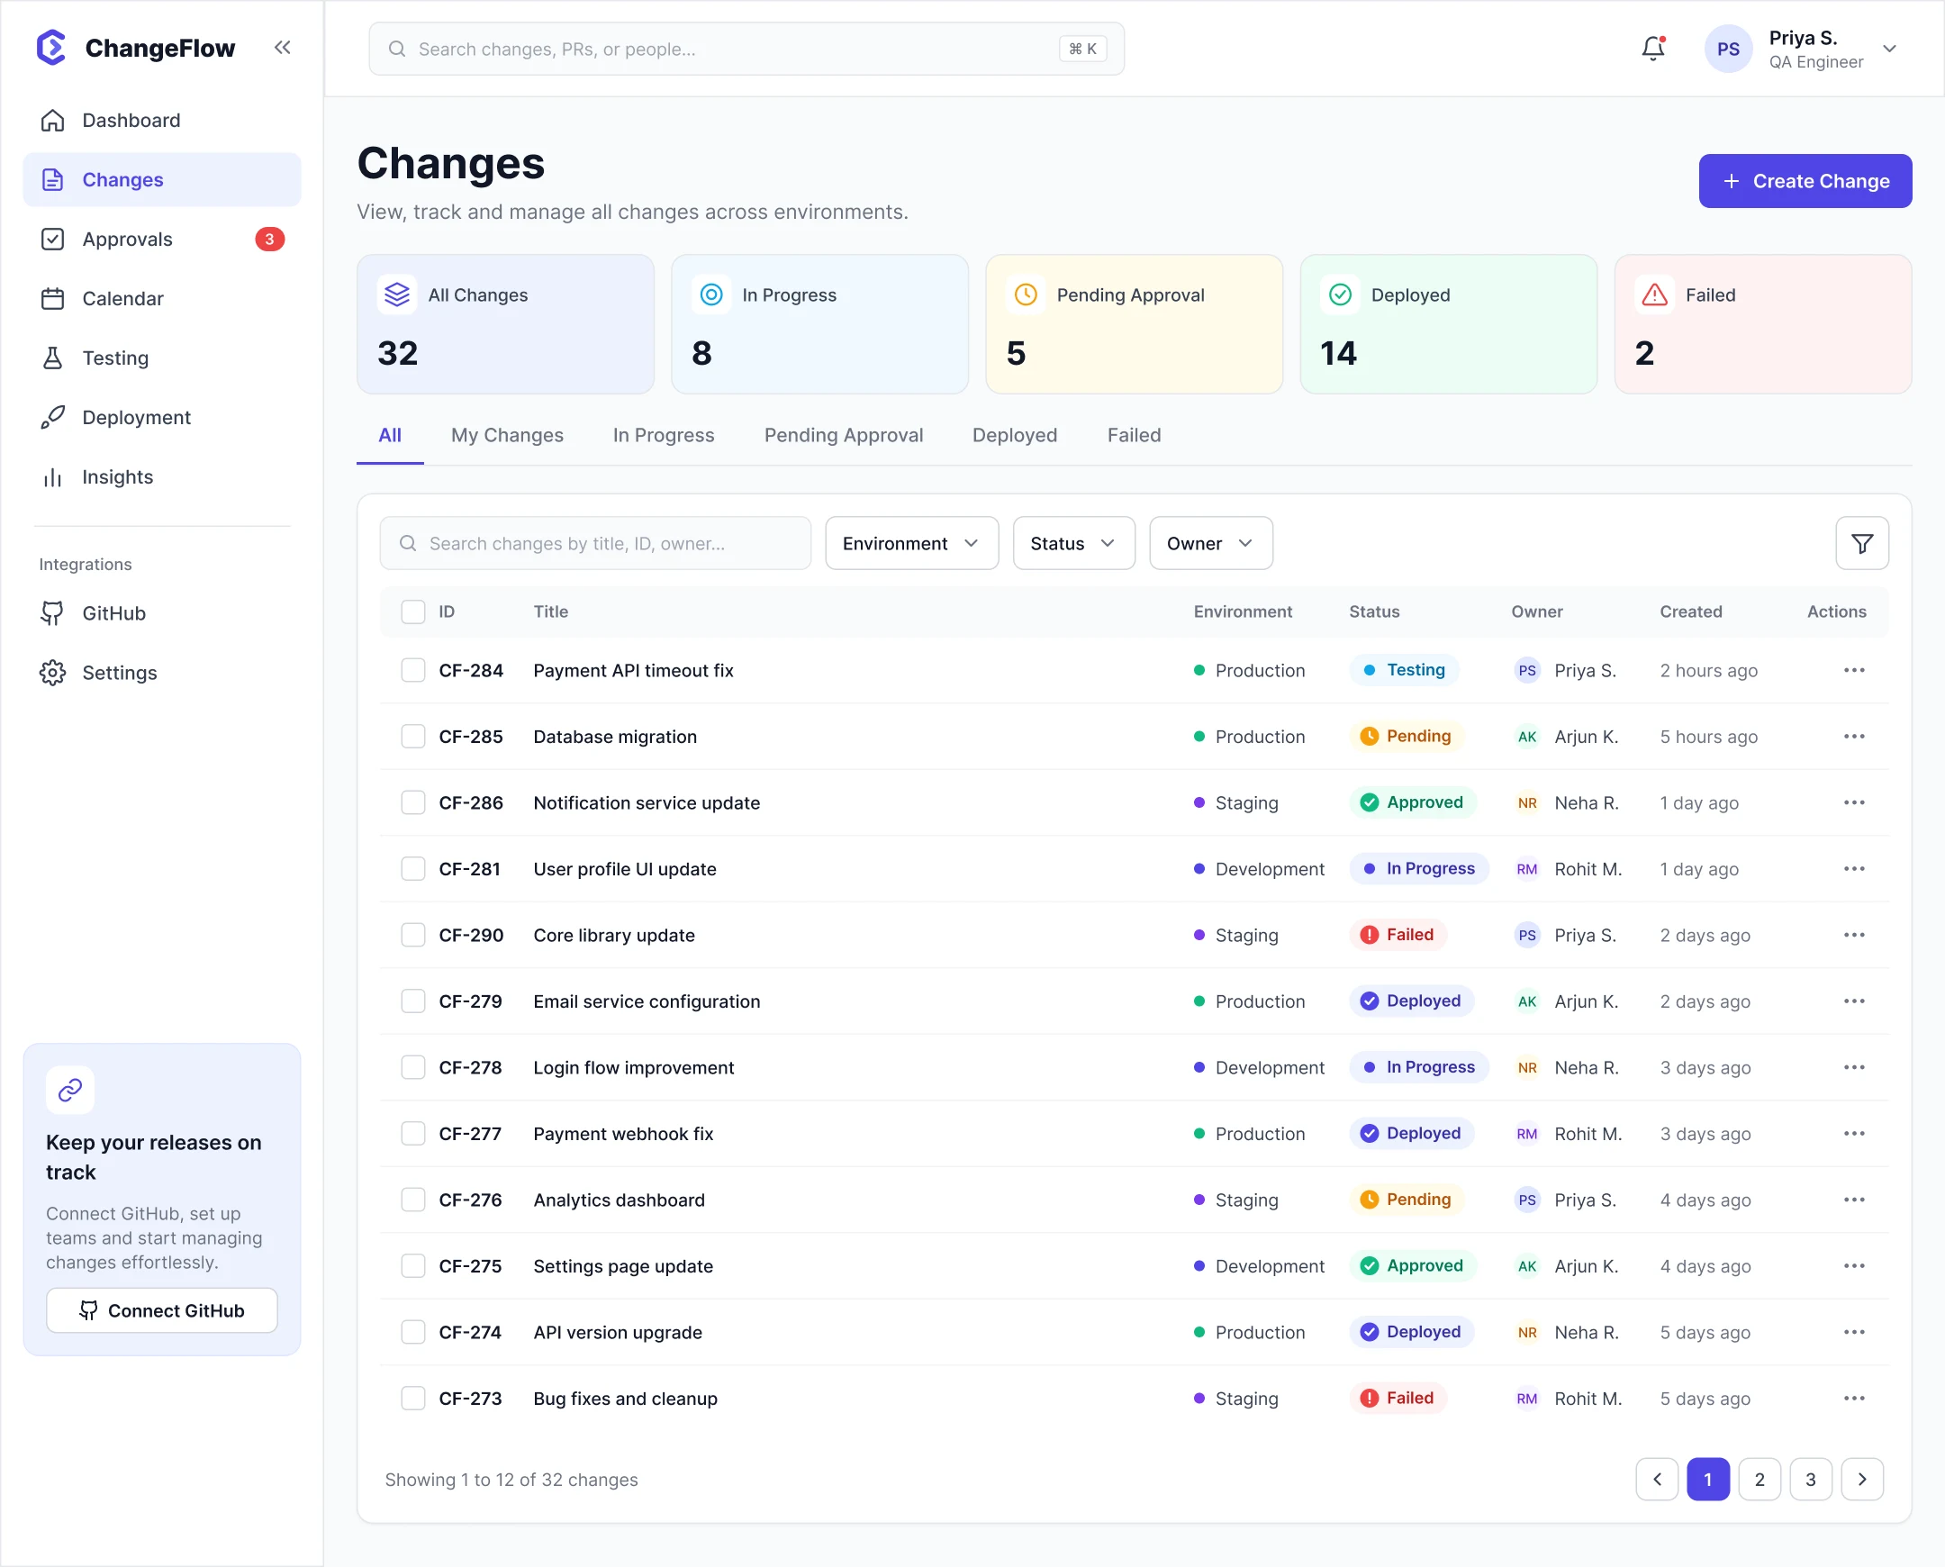Collapse the sidebar with the double-chevron icon

[x=283, y=47]
